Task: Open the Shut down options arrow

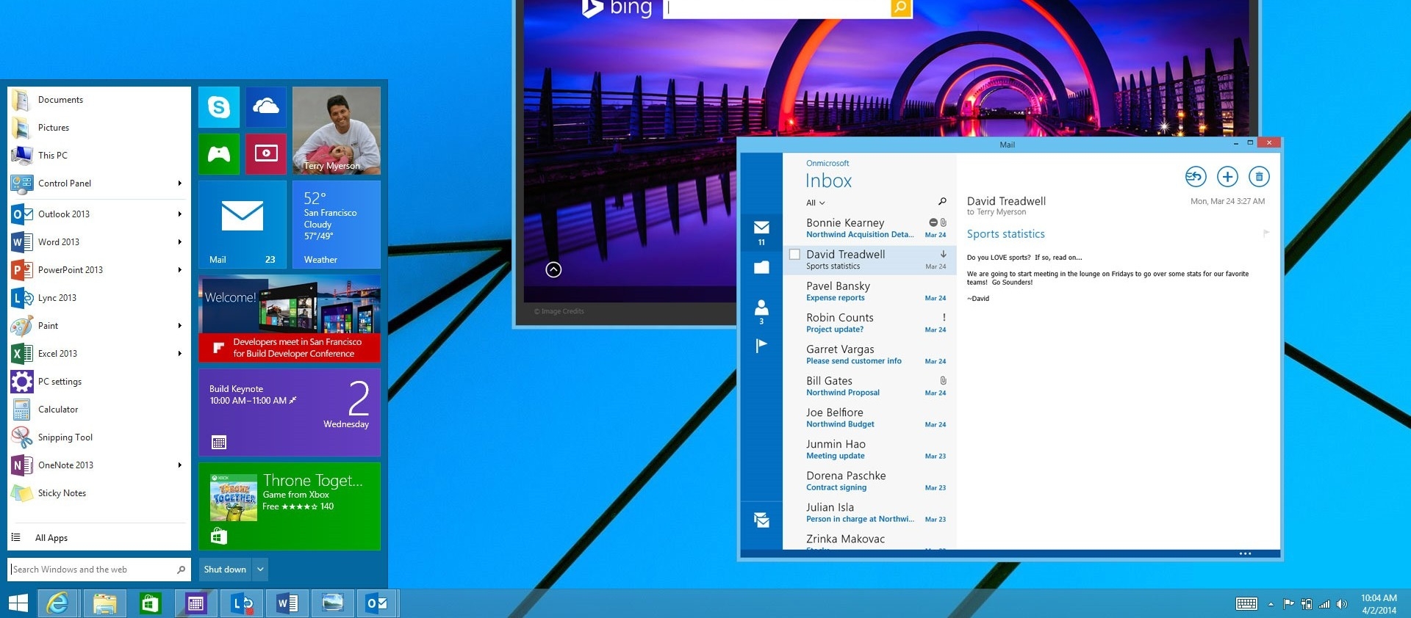Action: [x=260, y=570]
